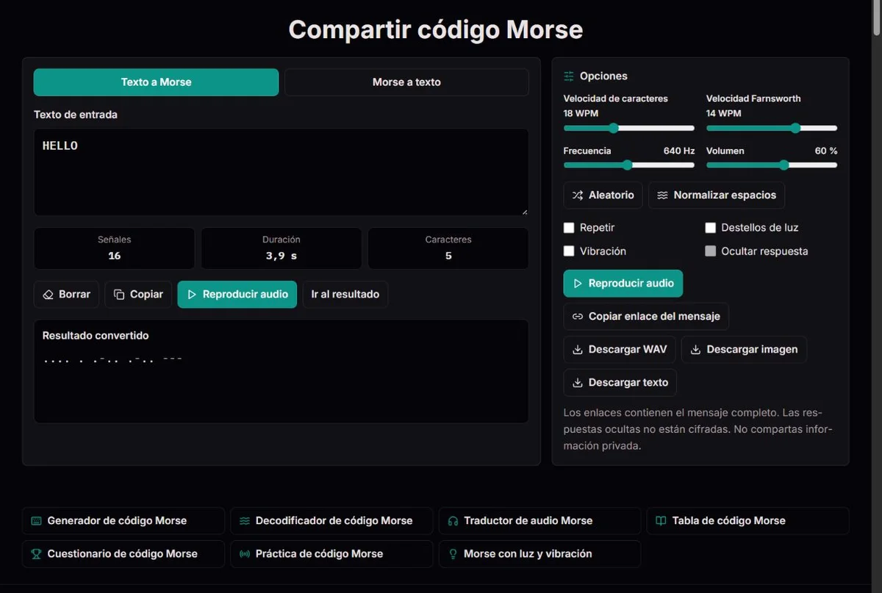Open Morse con luz y vibración link
The width and height of the screenshot is (882, 593).
(x=539, y=554)
